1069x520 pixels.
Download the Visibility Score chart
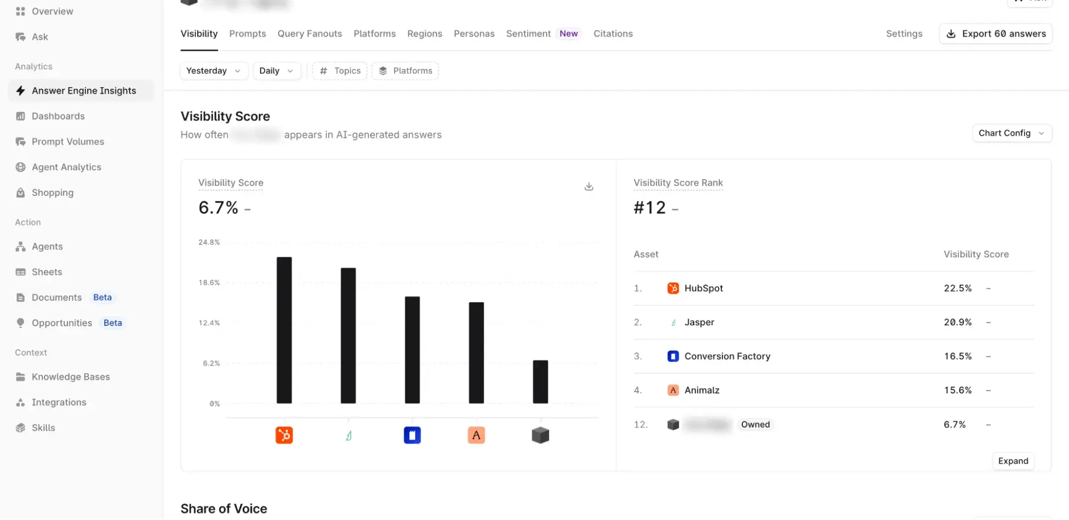click(x=589, y=186)
